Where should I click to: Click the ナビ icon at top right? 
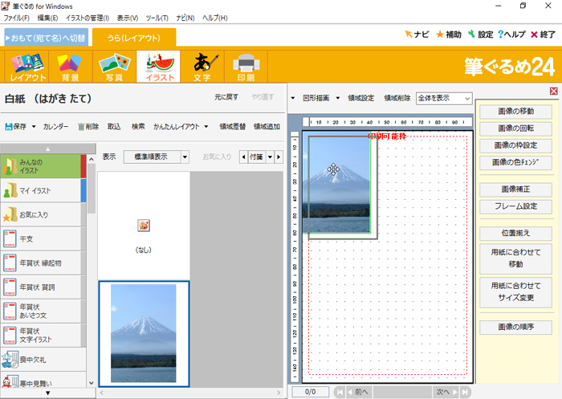click(x=409, y=35)
